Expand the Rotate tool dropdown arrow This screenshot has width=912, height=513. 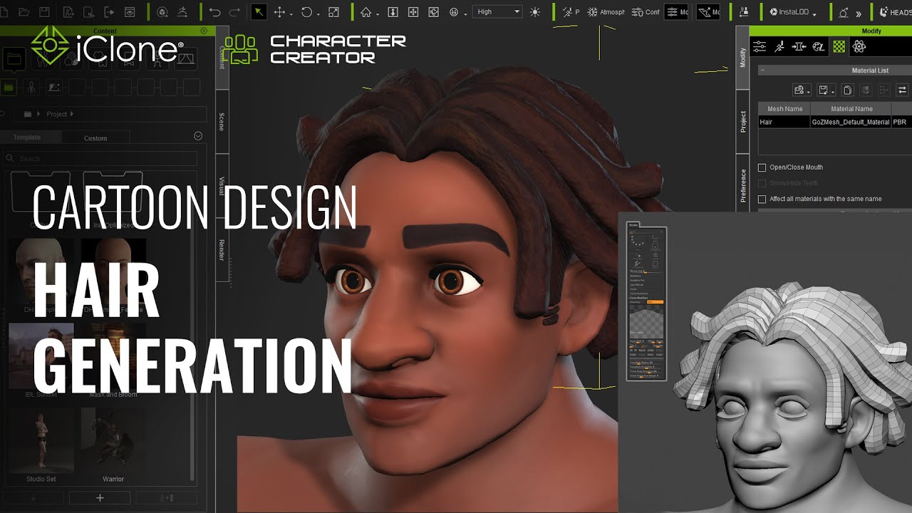tap(318, 14)
